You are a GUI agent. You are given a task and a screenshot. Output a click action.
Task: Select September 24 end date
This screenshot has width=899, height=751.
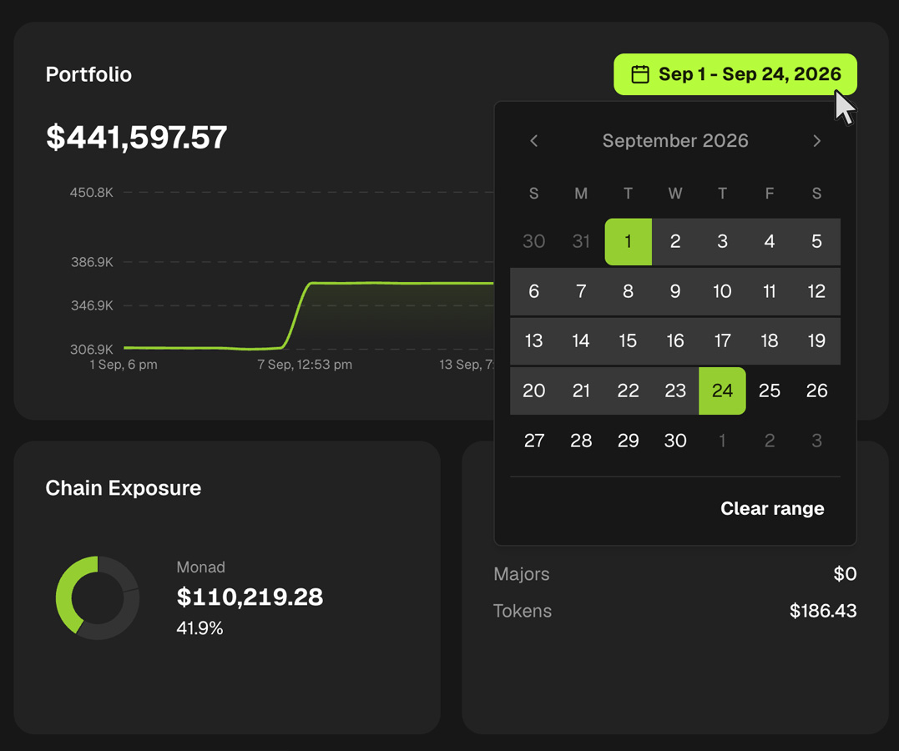click(722, 391)
